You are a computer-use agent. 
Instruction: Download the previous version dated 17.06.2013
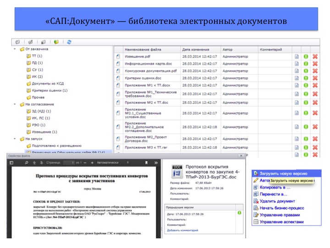pyautogui.click(x=239, y=213)
